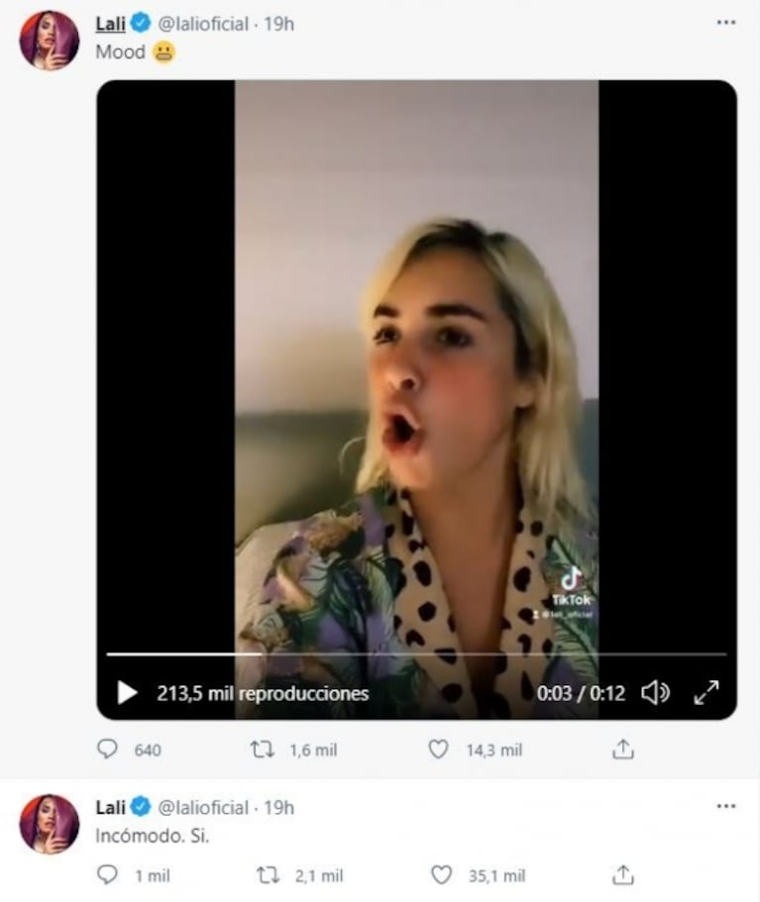Retweet the Incómodo tweet
760x902 pixels.
(x=268, y=875)
